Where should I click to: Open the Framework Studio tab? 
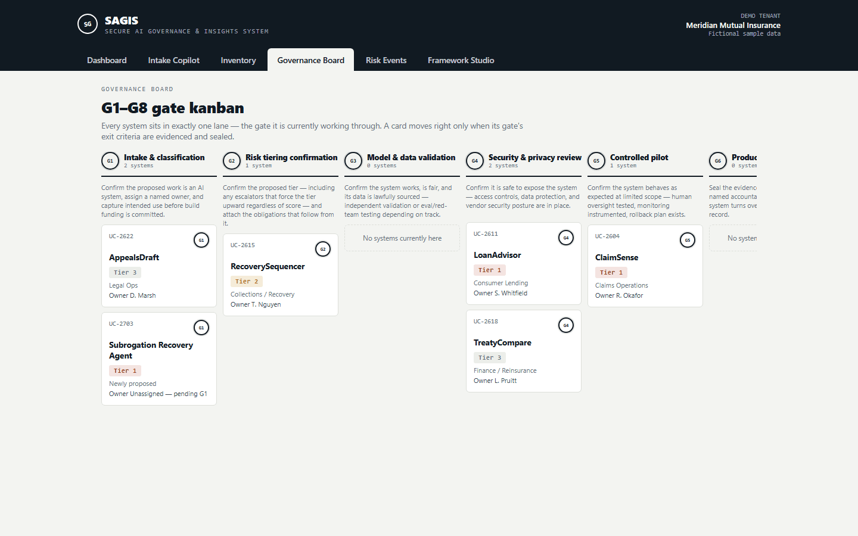point(461,60)
